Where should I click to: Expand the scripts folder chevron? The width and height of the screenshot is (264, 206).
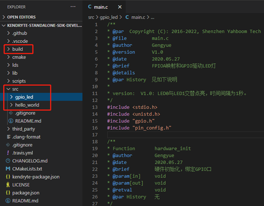9,81
